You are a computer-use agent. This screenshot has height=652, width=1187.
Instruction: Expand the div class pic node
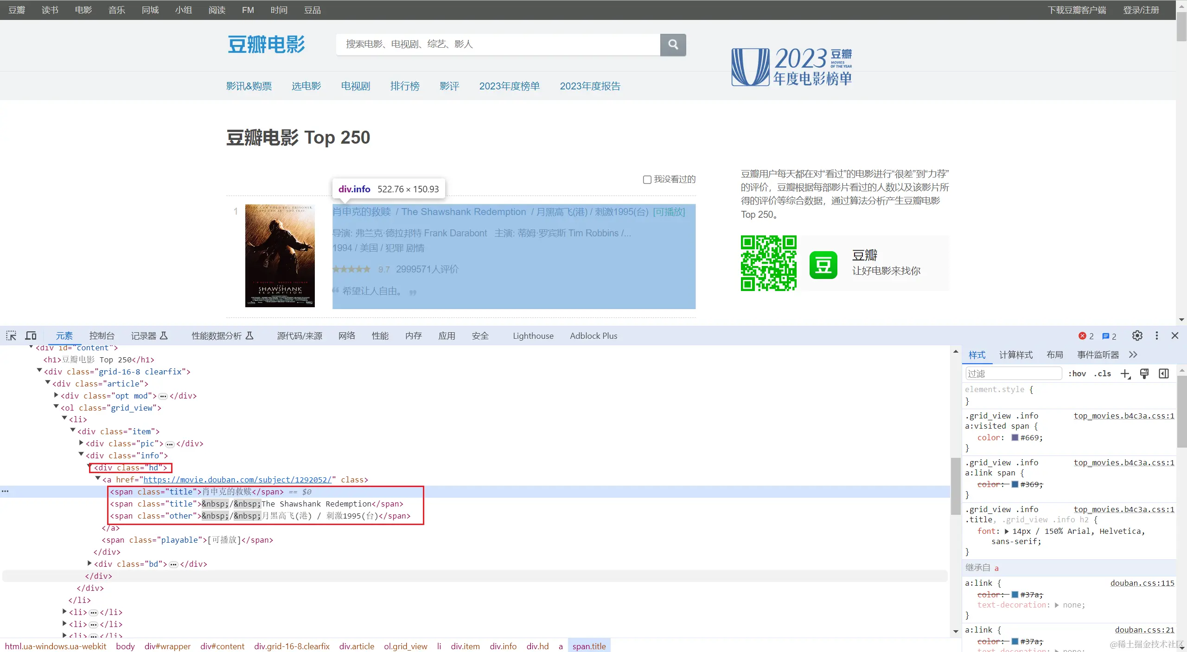point(81,443)
